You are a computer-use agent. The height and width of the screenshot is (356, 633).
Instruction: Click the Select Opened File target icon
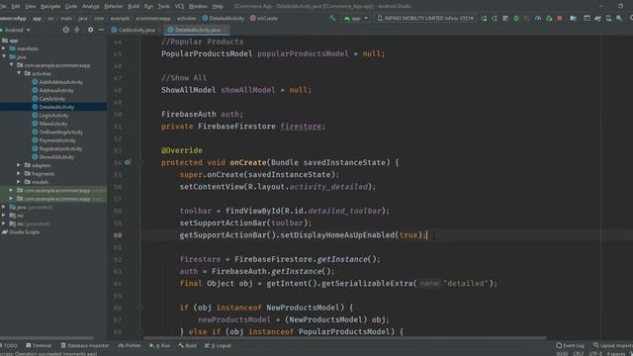66,30
